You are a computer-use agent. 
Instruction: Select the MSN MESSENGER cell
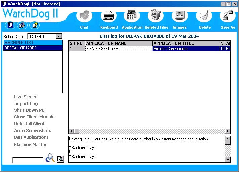[x=119, y=49]
